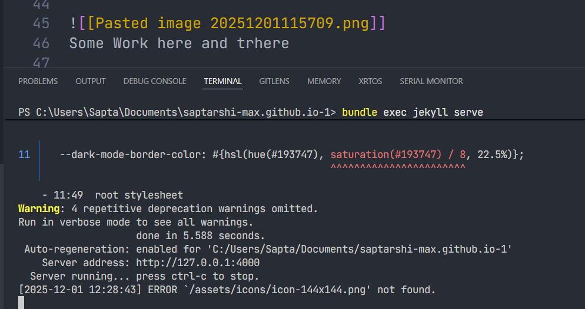585x309 pixels.
Task: Open the OUTPUT panel tab
Action: 91,81
